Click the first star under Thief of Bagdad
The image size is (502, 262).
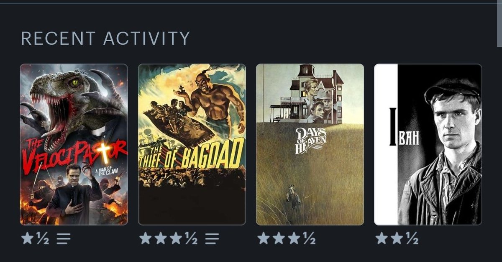[x=146, y=239]
